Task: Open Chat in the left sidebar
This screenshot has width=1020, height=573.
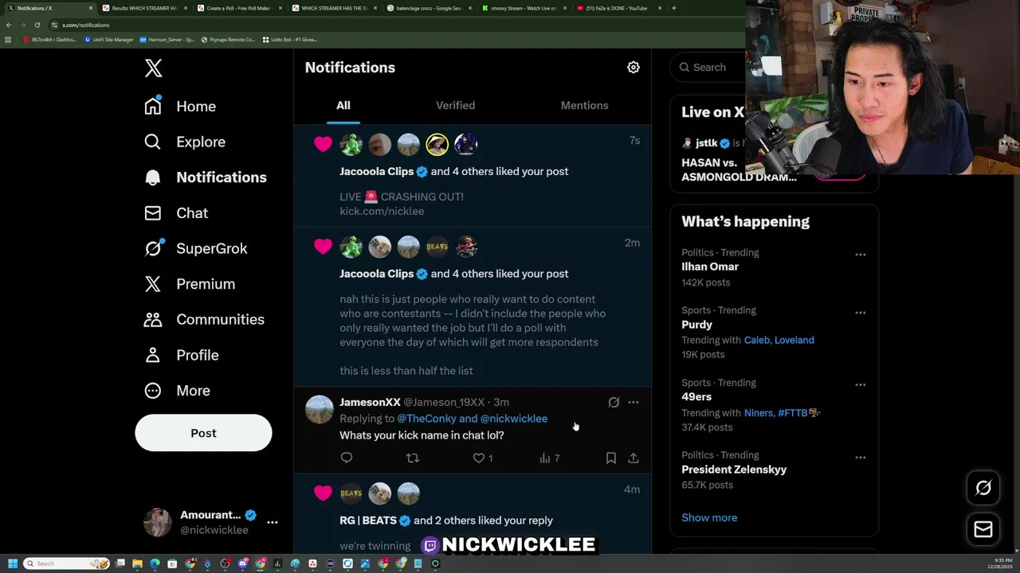Action: tap(176, 212)
